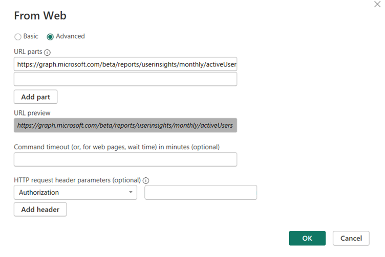Click the URL parts label text
The image size is (385, 257).
pyautogui.click(x=28, y=52)
